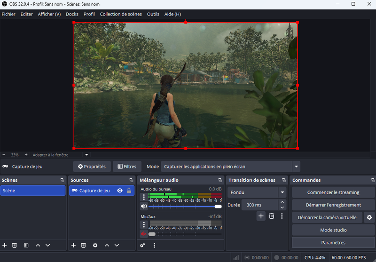Delete selected scene with trash icon
The height and width of the screenshot is (262, 376).
click(15, 245)
